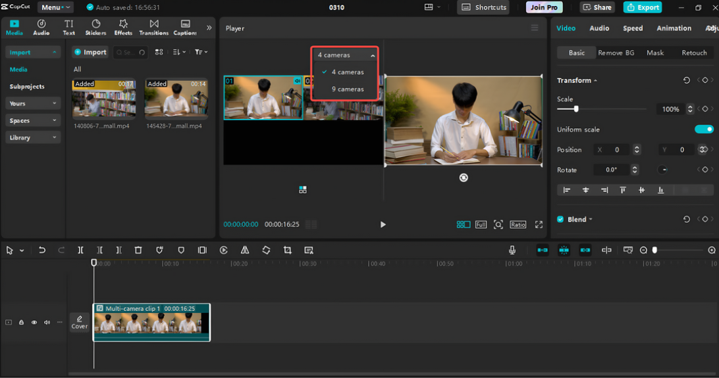Click the Undo icon in timeline toolbar

42,250
